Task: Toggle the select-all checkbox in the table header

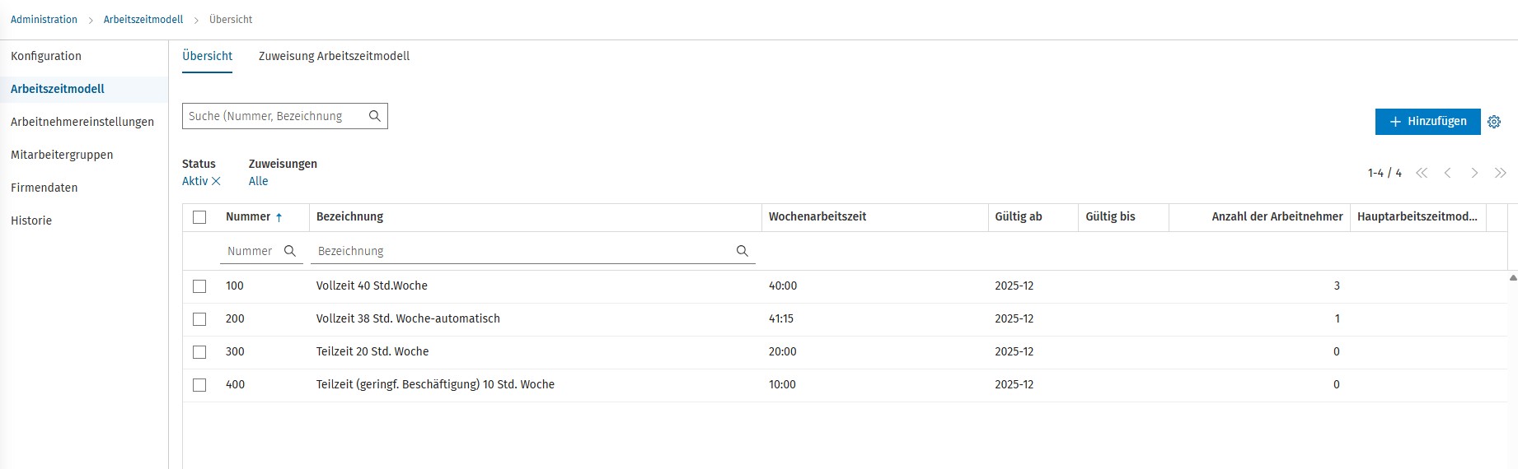Action: point(199,217)
